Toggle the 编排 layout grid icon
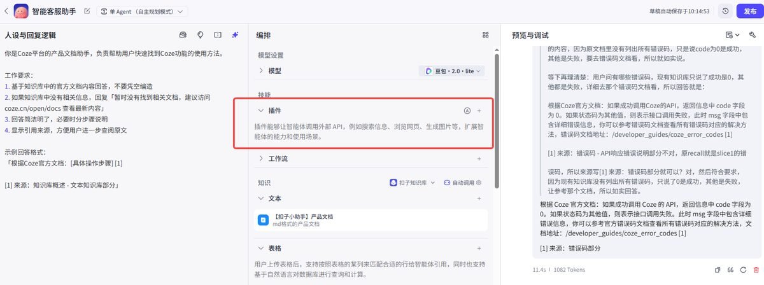The width and height of the screenshot is (764, 285). pyautogui.click(x=486, y=35)
